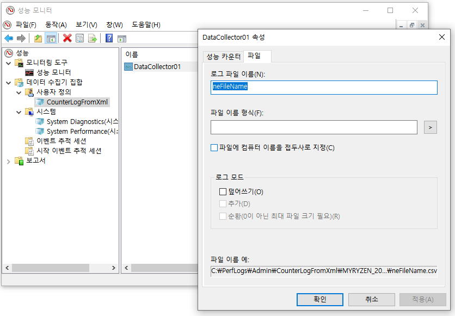Switch to the 성능 카운터 tab
455x316 pixels.
click(223, 57)
